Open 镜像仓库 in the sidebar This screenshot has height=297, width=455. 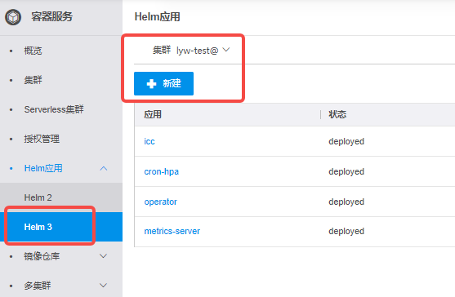(42, 256)
